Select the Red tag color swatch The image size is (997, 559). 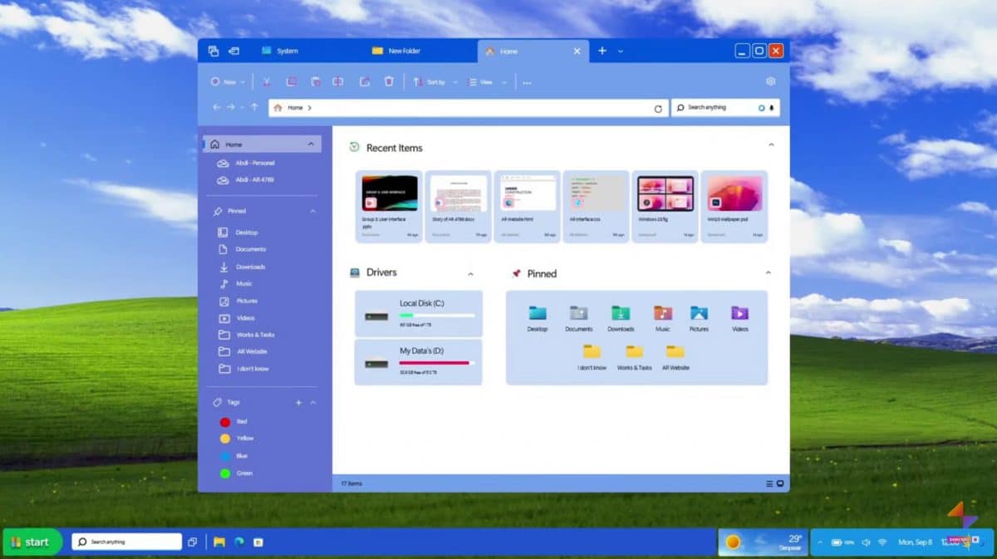coord(225,421)
